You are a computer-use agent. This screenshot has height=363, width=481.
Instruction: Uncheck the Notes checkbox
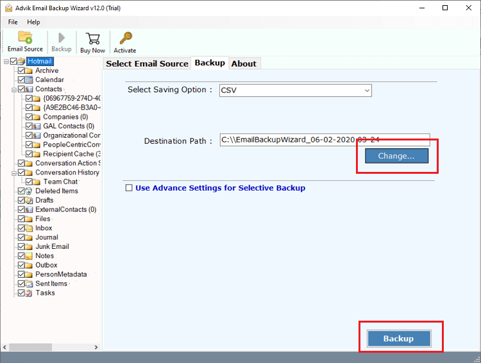point(21,256)
